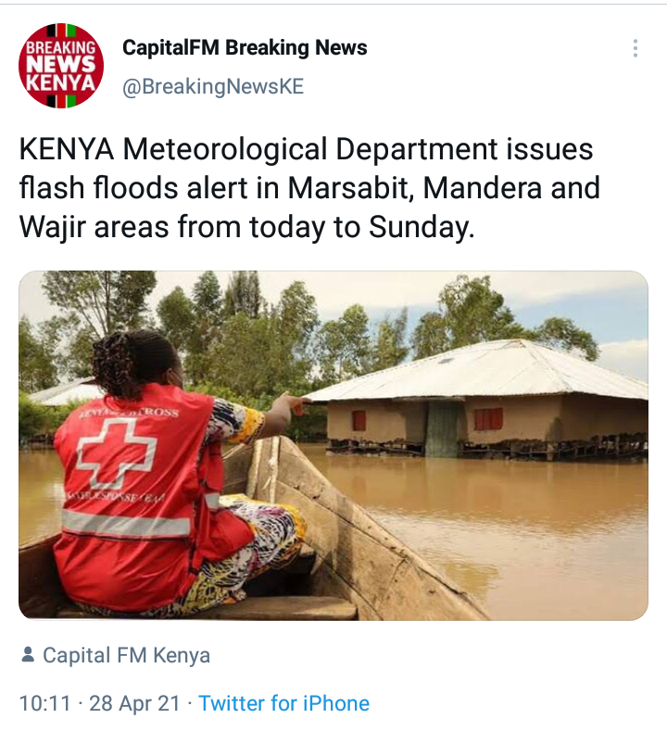Open the Breaking News Kenya profile avatar
Image resolution: width=667 pixels, height=731 pixels.
pyautogui.click(x=61, y=66)
